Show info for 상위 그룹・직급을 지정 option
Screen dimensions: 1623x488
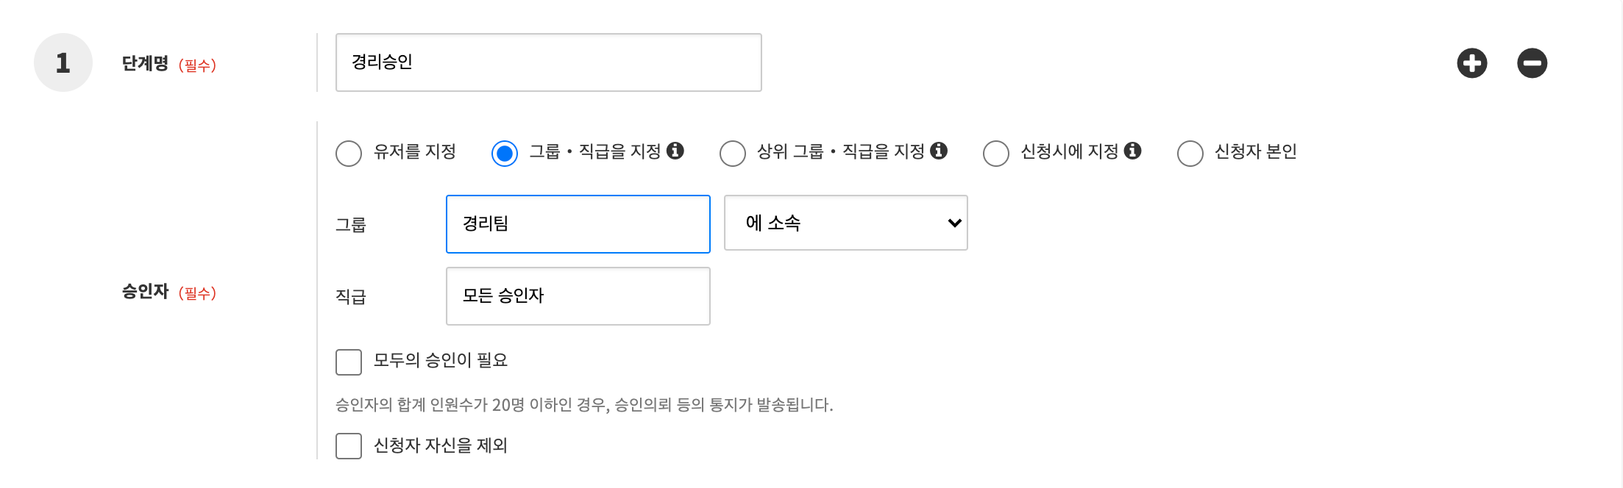coord(939,151)
